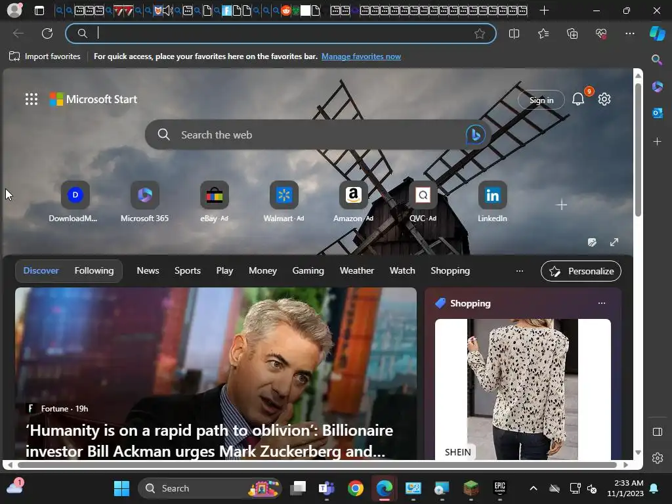672x504 pixels.
Task: Click the Microsoft Start logo
Action: click(93, 99)
